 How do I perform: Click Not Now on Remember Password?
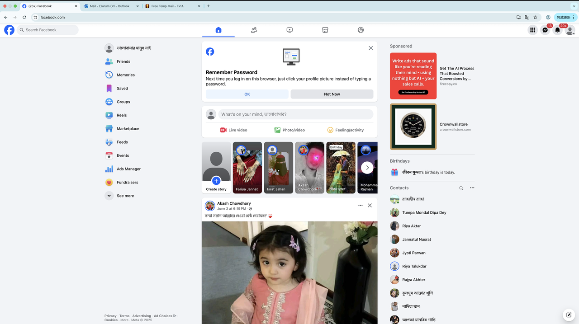coord(332,94)
